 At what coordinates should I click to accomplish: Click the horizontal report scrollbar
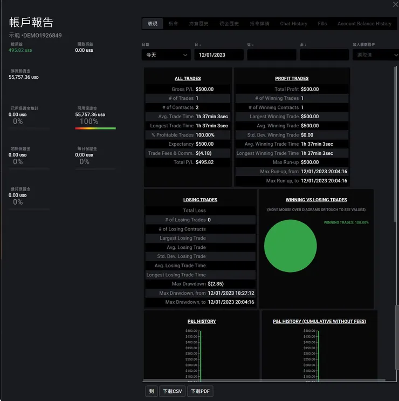click(264, 380)
